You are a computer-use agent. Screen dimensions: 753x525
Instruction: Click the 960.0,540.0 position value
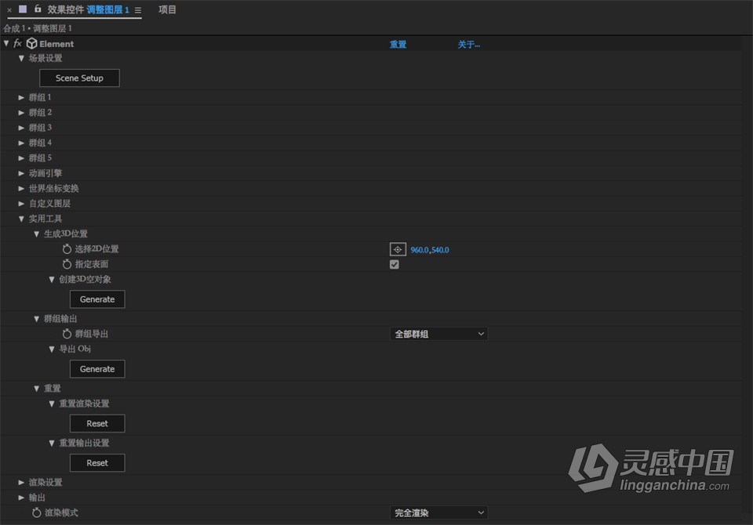pos(430,250)
